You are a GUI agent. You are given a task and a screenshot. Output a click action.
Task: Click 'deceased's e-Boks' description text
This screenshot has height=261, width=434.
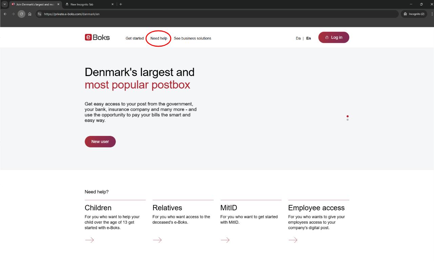tap(170, 222)
